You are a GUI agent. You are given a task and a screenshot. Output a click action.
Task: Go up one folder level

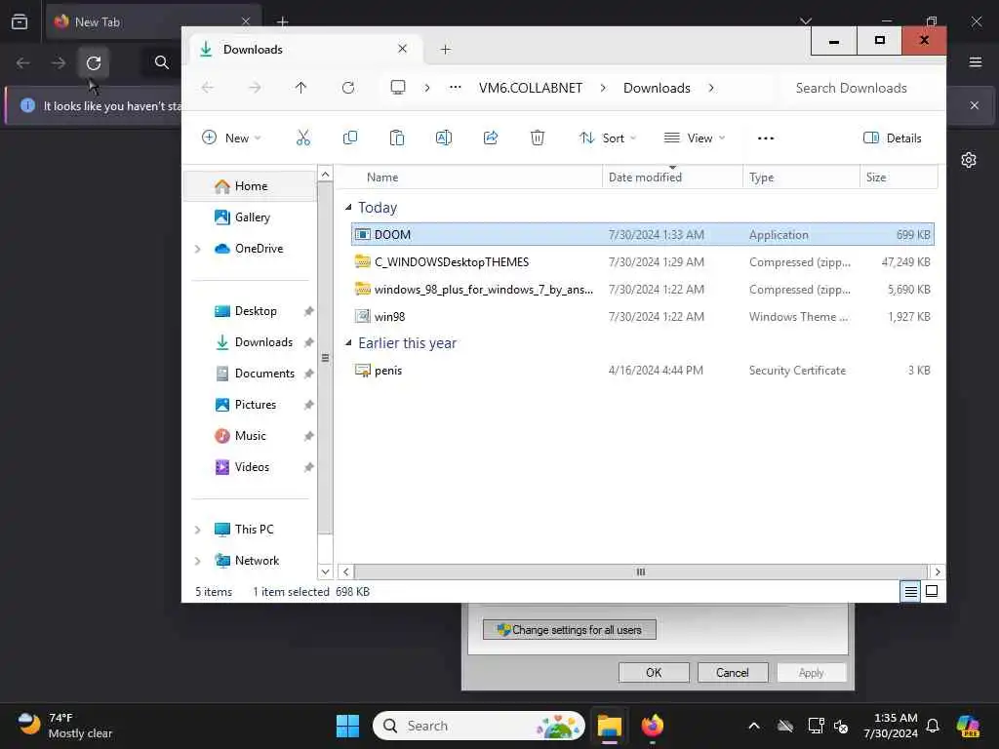[300, 88]
